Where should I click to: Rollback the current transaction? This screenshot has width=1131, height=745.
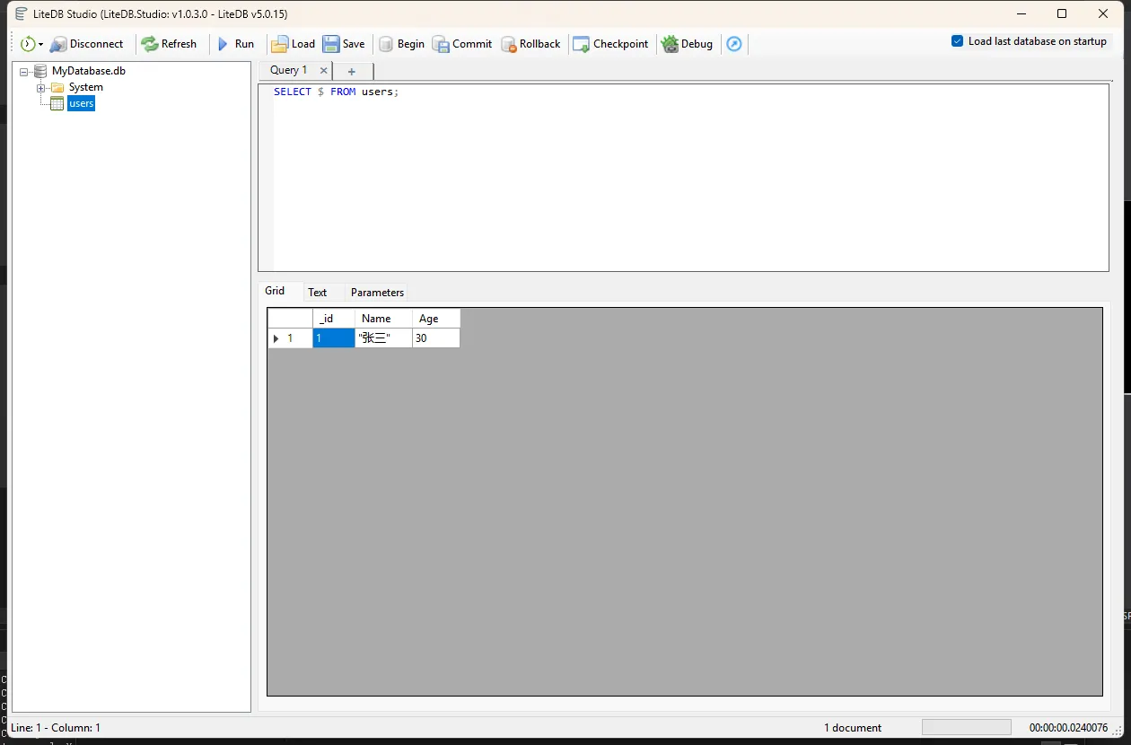click(530, 44)
